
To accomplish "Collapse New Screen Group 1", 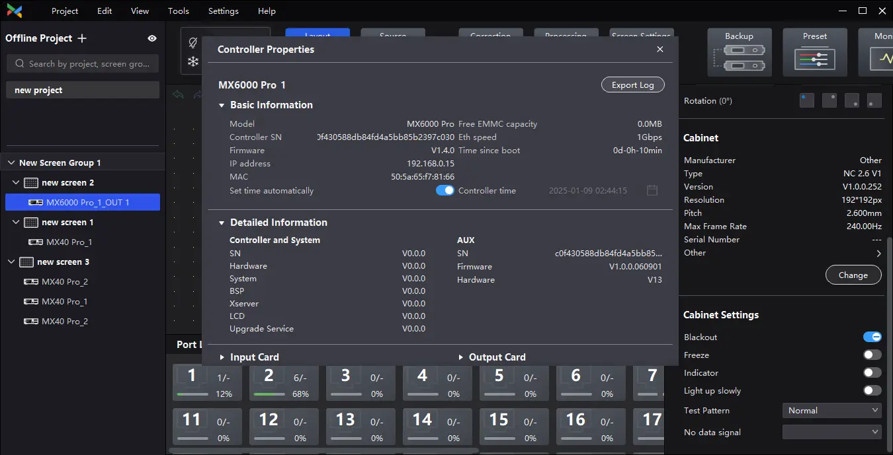I will (11, 162).
